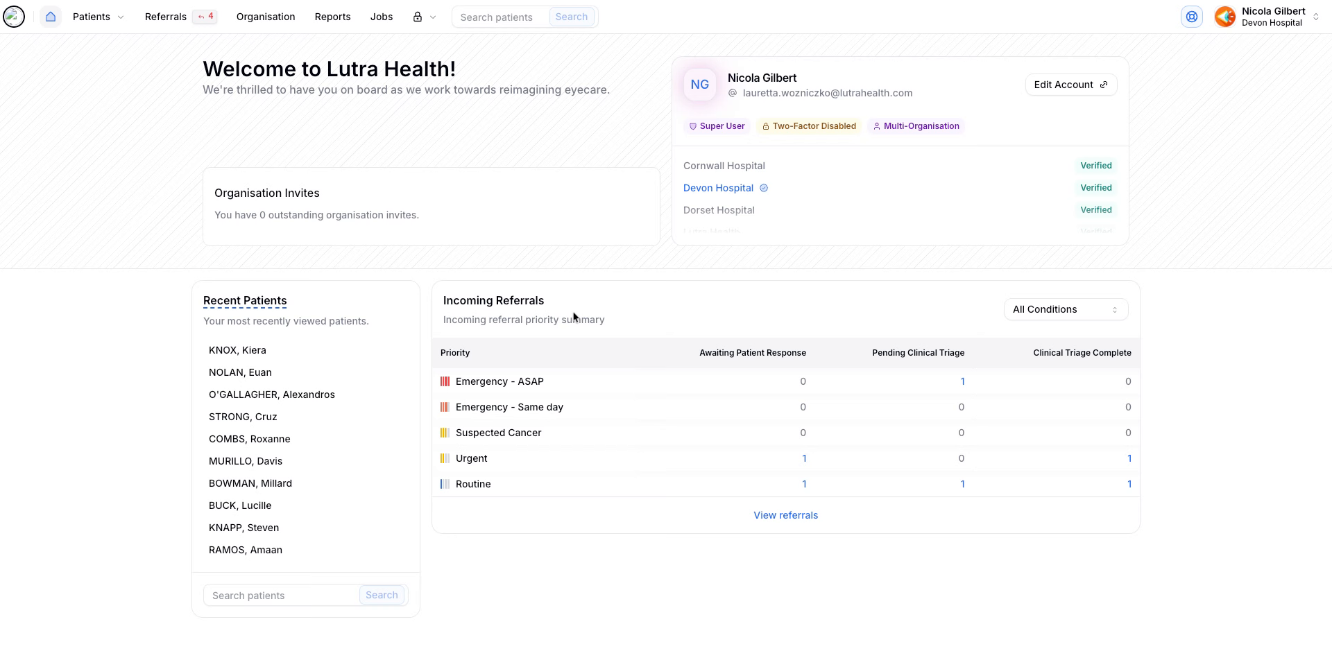Click the Lutra Health logo
This screenshot has height=667, width=1332.
[x=14, y=17]
